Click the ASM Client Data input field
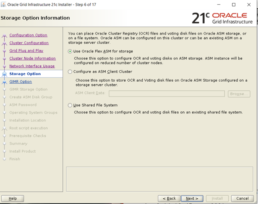 (167, 93)
